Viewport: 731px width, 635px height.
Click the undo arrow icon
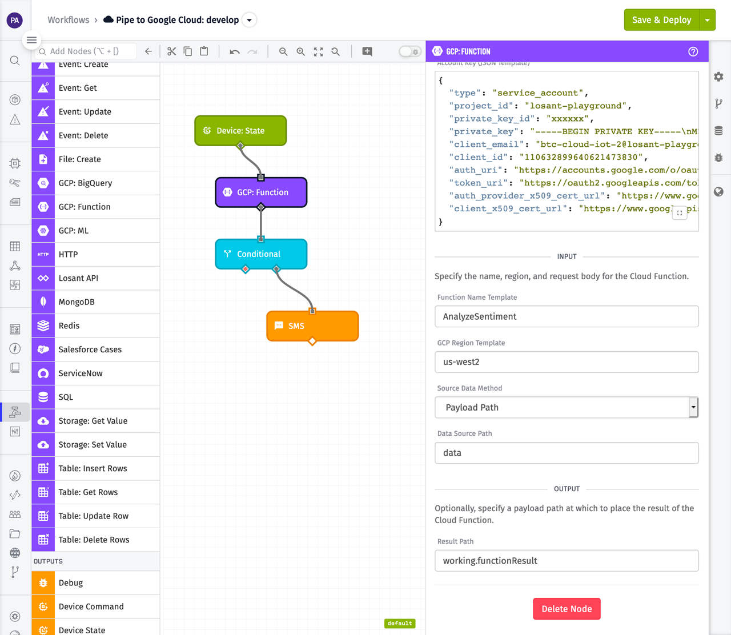coord(234,51)
